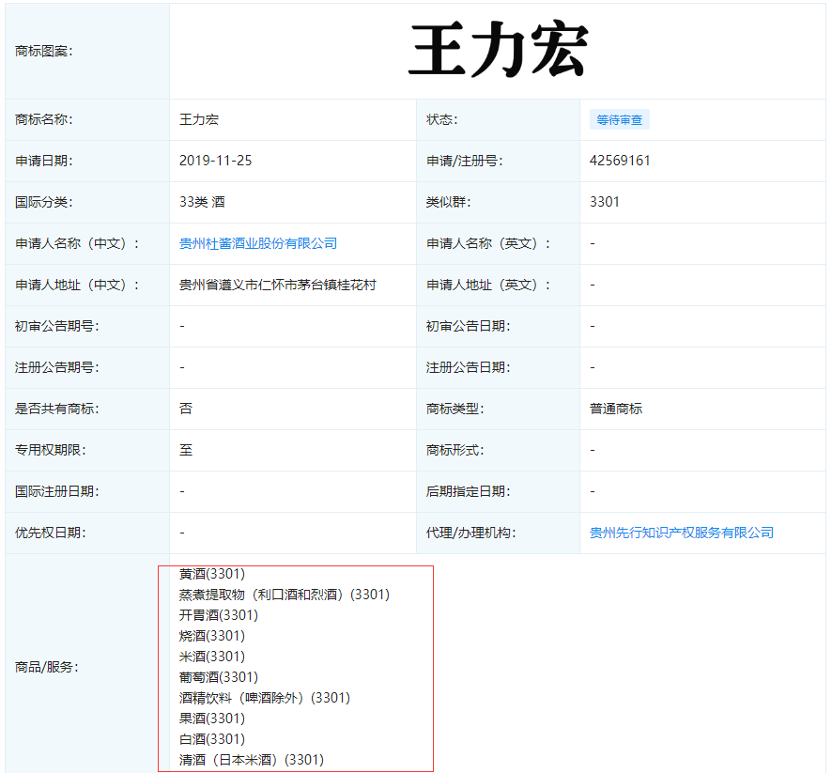Click the 初审公告期号 label

(x=57, y=326)
